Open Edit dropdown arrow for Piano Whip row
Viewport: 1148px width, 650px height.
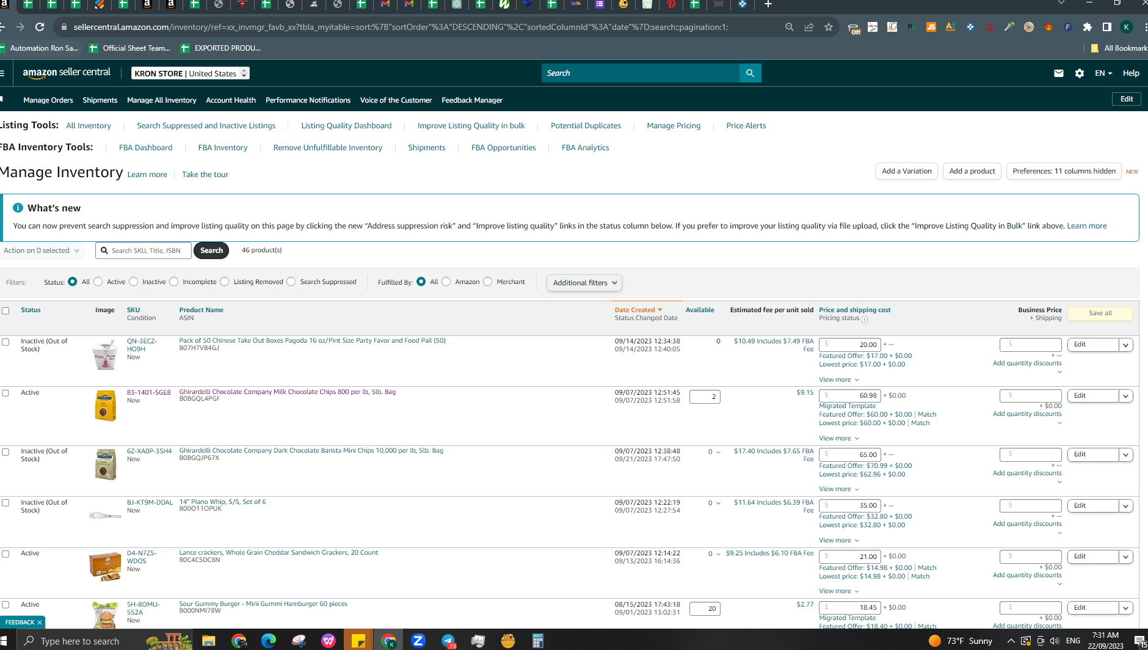click(1126, 506)
